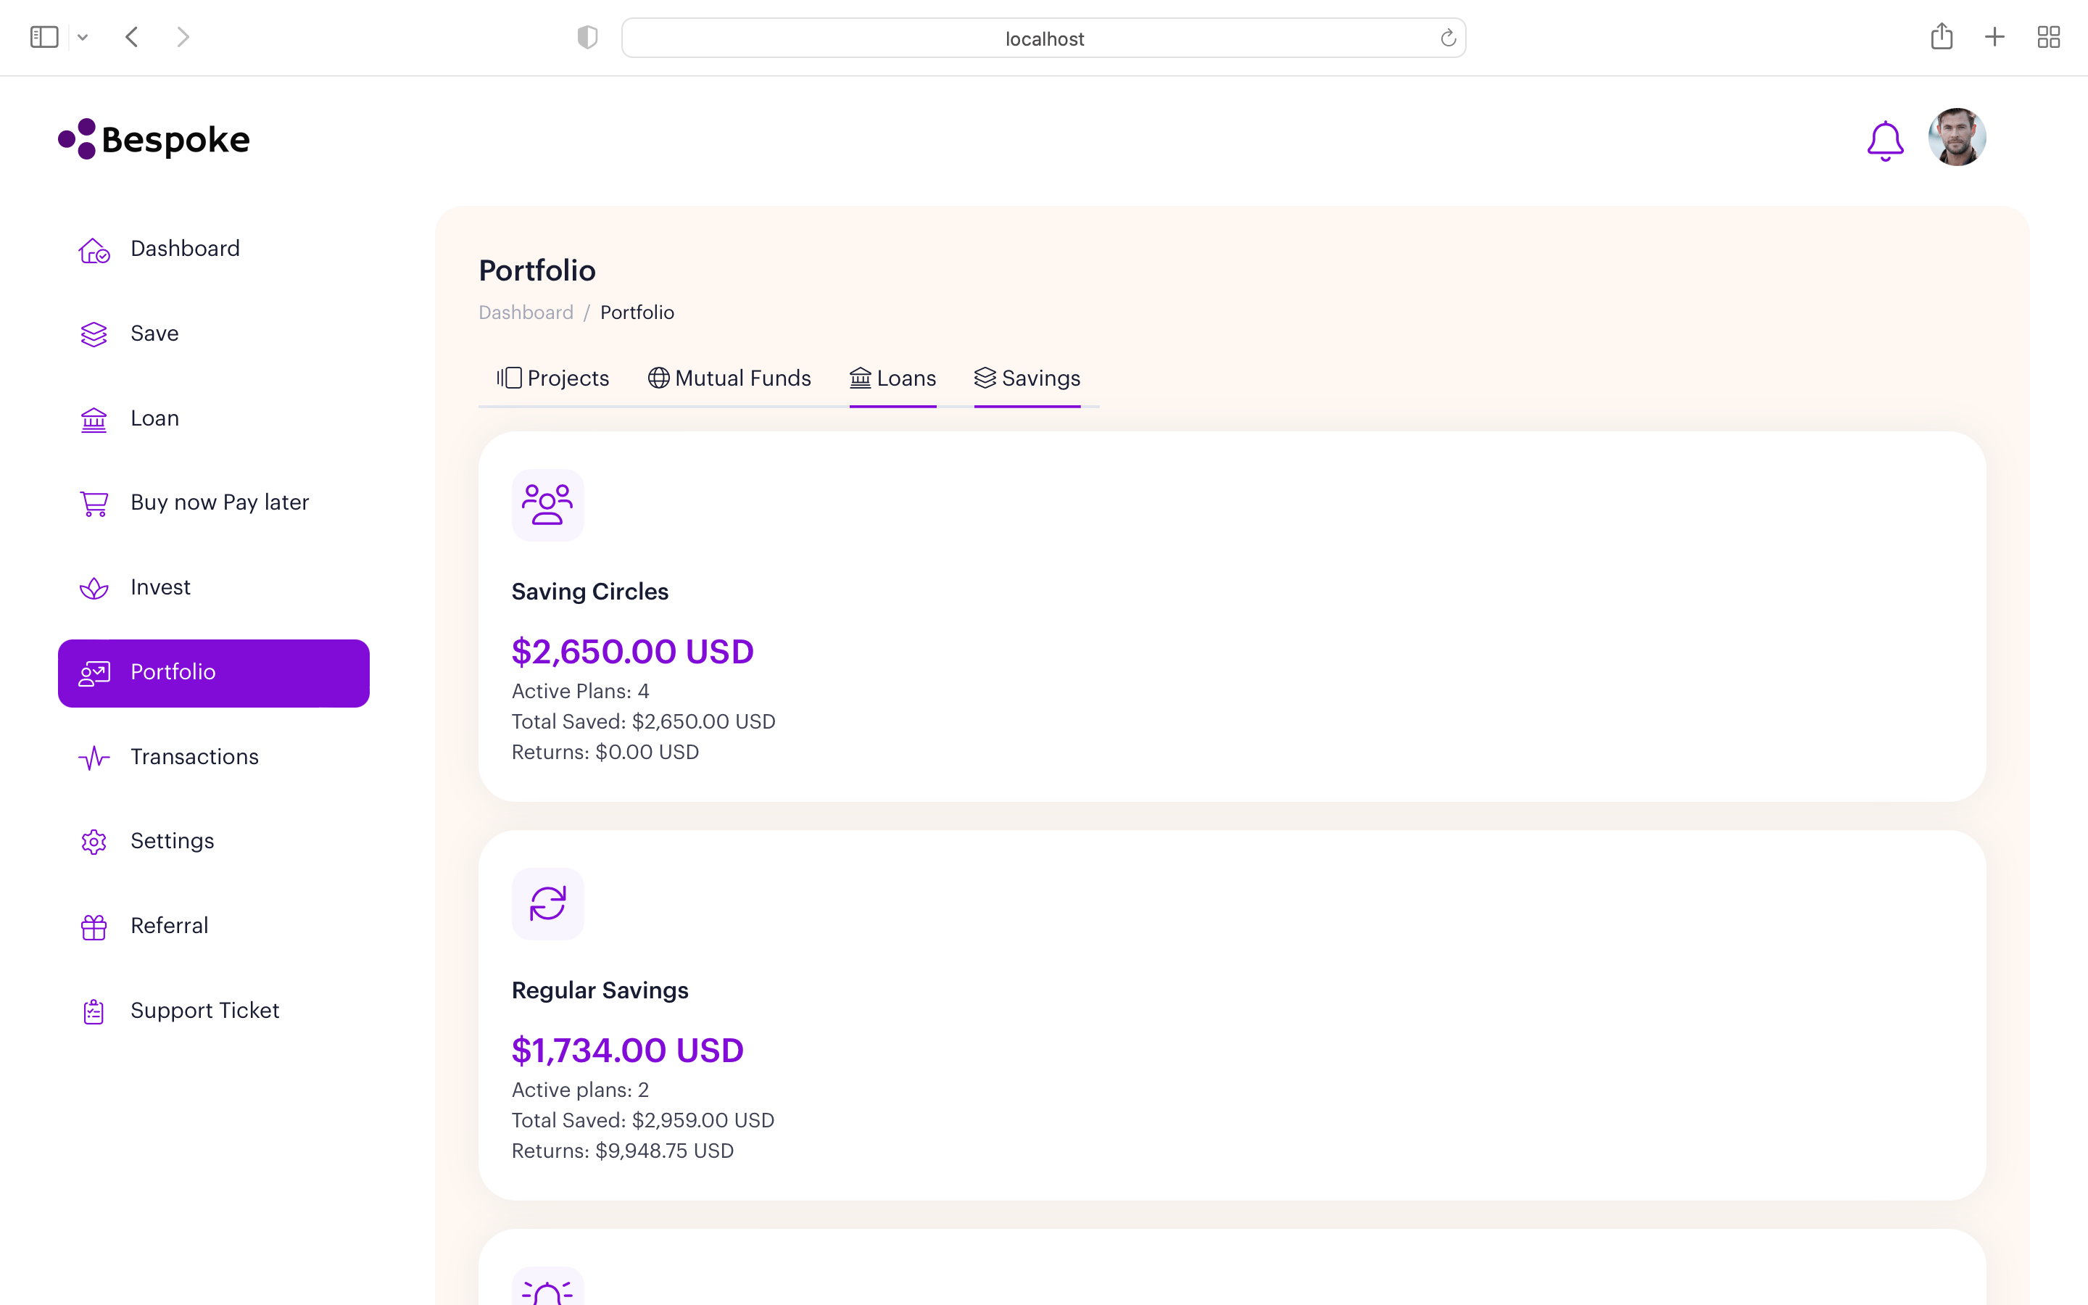This screenshot has width=2088, height=1305.
Task: Click the Referral gift icon
Action: pyautogui.click(x=94, y=926)
